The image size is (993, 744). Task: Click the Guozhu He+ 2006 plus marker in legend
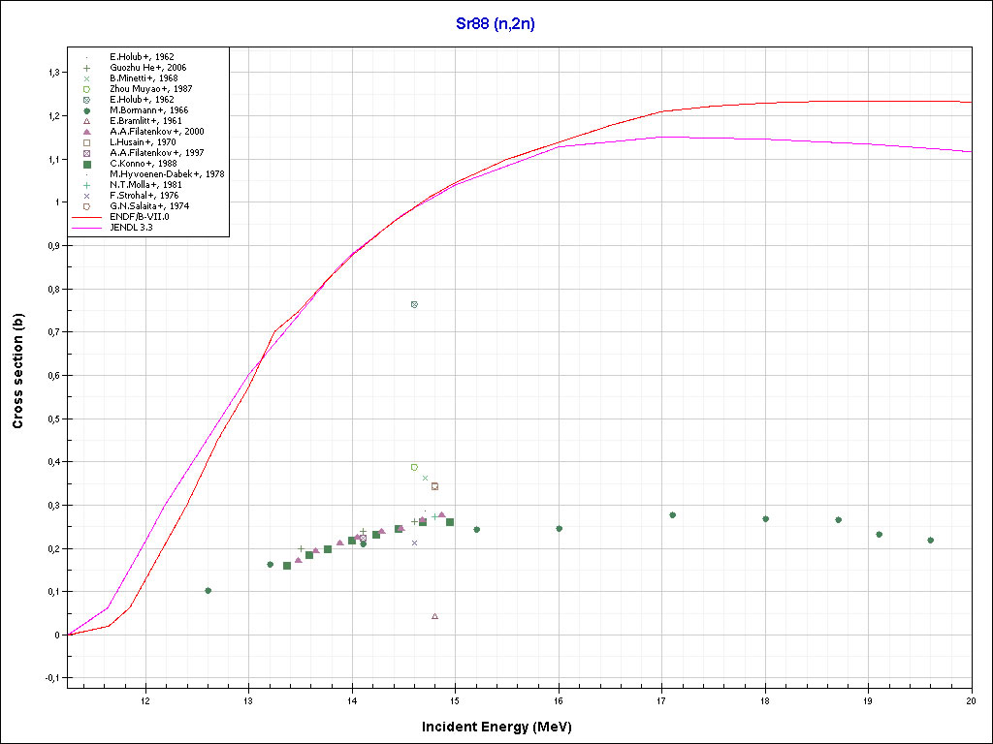86,68
